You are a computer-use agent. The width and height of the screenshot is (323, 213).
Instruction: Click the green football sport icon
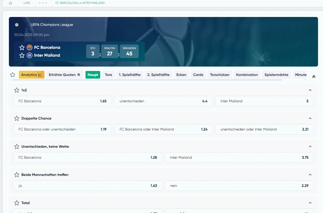pyautogui.click(x=17, y=25)
